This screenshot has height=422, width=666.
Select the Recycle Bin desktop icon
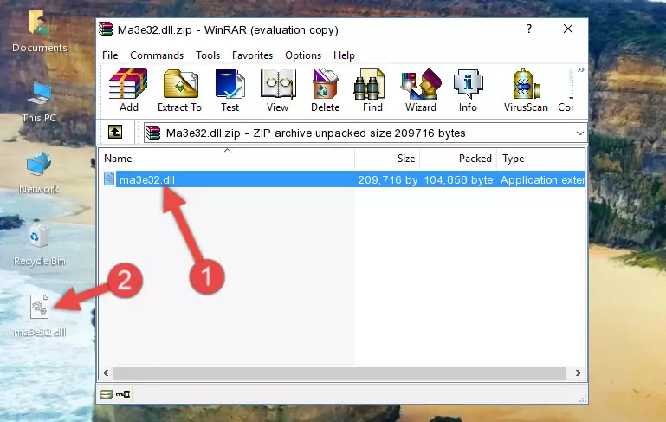tap(39, 245)
